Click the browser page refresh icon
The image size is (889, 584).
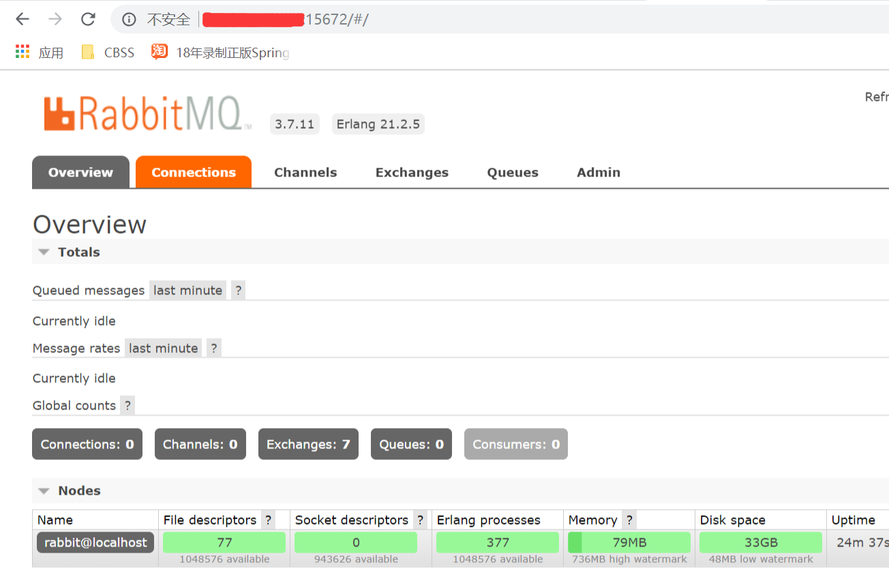coord(87,18)
